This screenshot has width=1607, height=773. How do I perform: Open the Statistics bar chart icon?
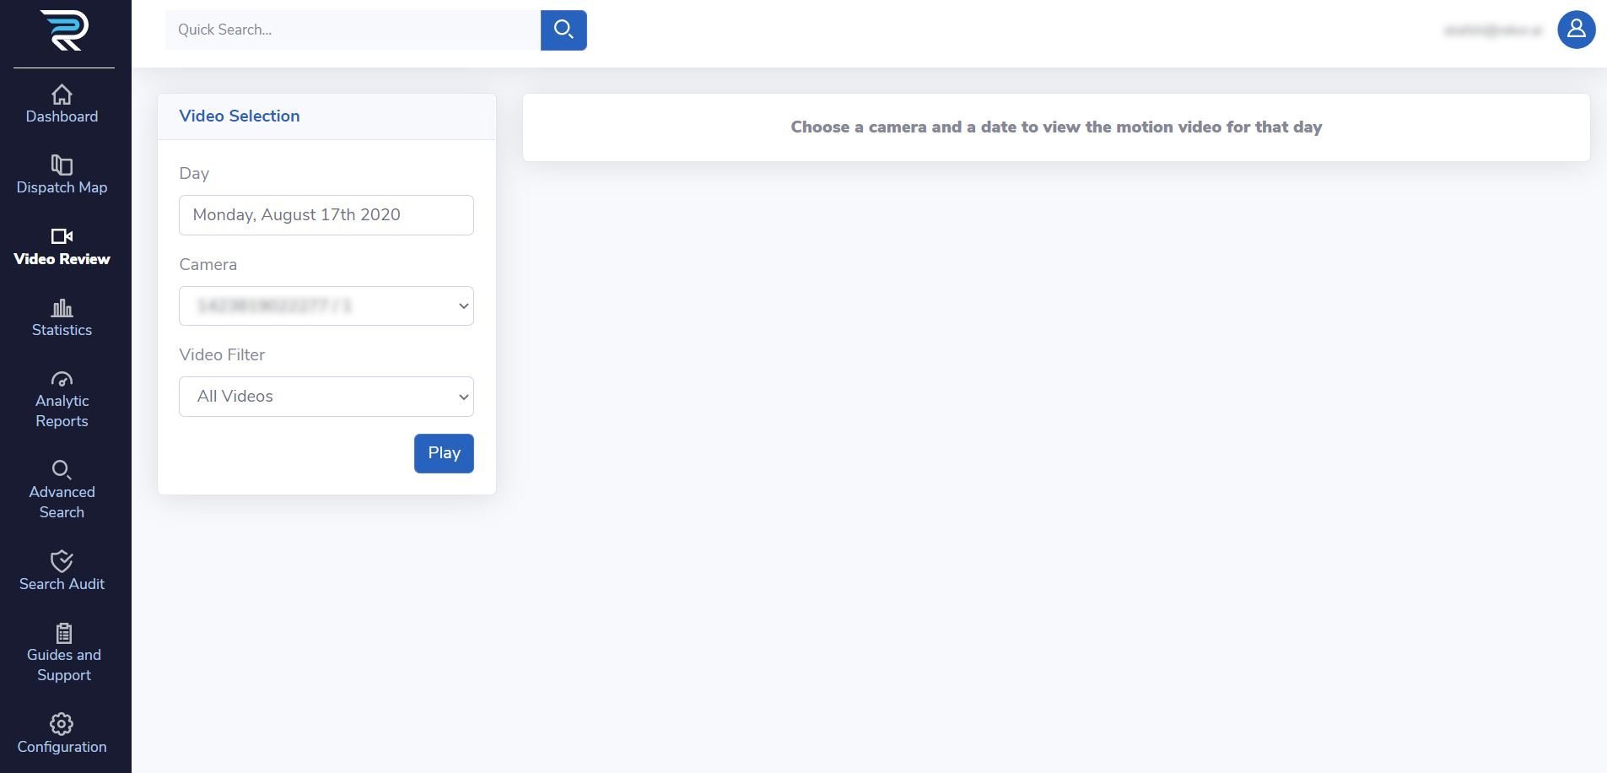click(x=62, y=308)
